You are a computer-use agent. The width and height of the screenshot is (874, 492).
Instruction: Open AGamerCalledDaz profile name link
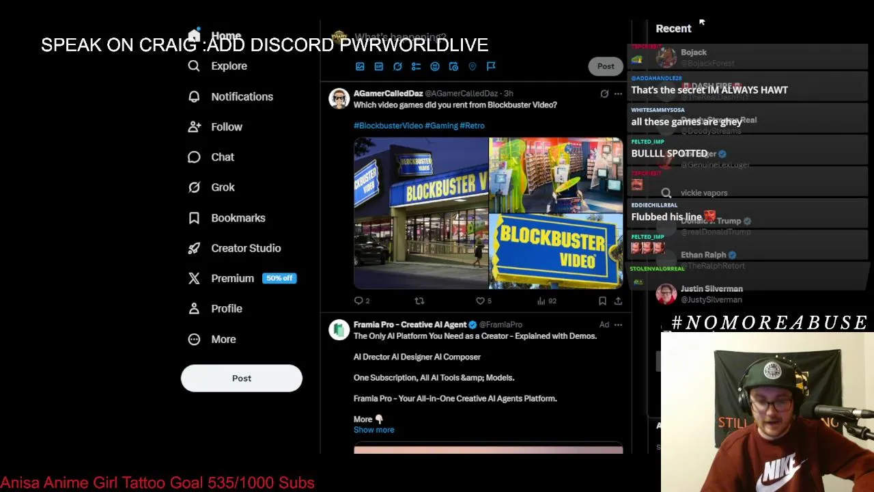(388, 93)
